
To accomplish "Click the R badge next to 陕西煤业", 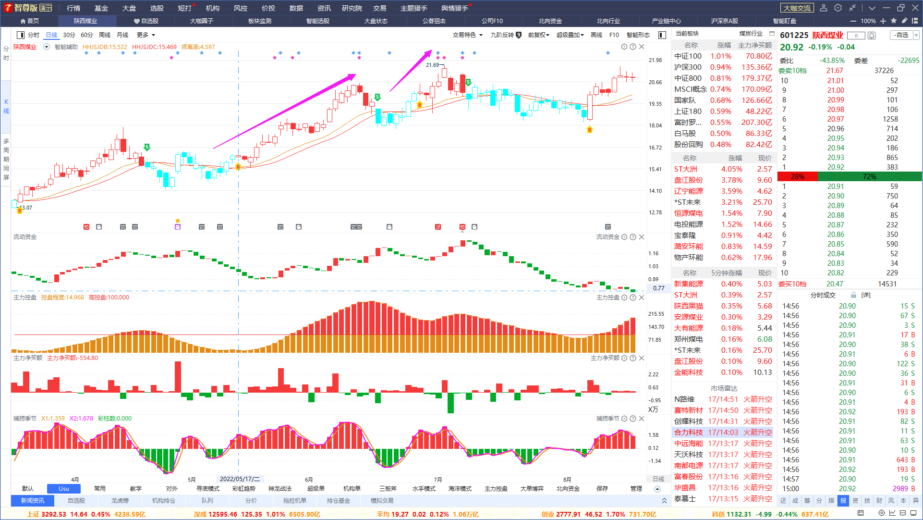I will [x=856, y=36].
